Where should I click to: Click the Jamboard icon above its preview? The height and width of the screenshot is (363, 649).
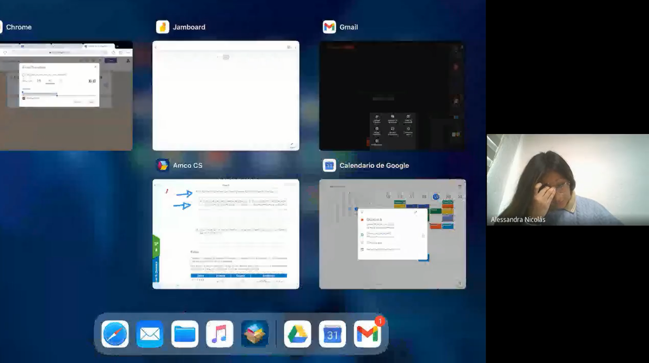click(x=163, y=27)
